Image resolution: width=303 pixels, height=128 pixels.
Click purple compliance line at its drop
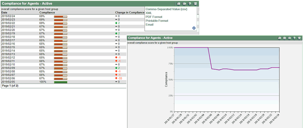[210, 58]
